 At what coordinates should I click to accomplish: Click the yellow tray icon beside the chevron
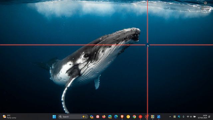174,117
